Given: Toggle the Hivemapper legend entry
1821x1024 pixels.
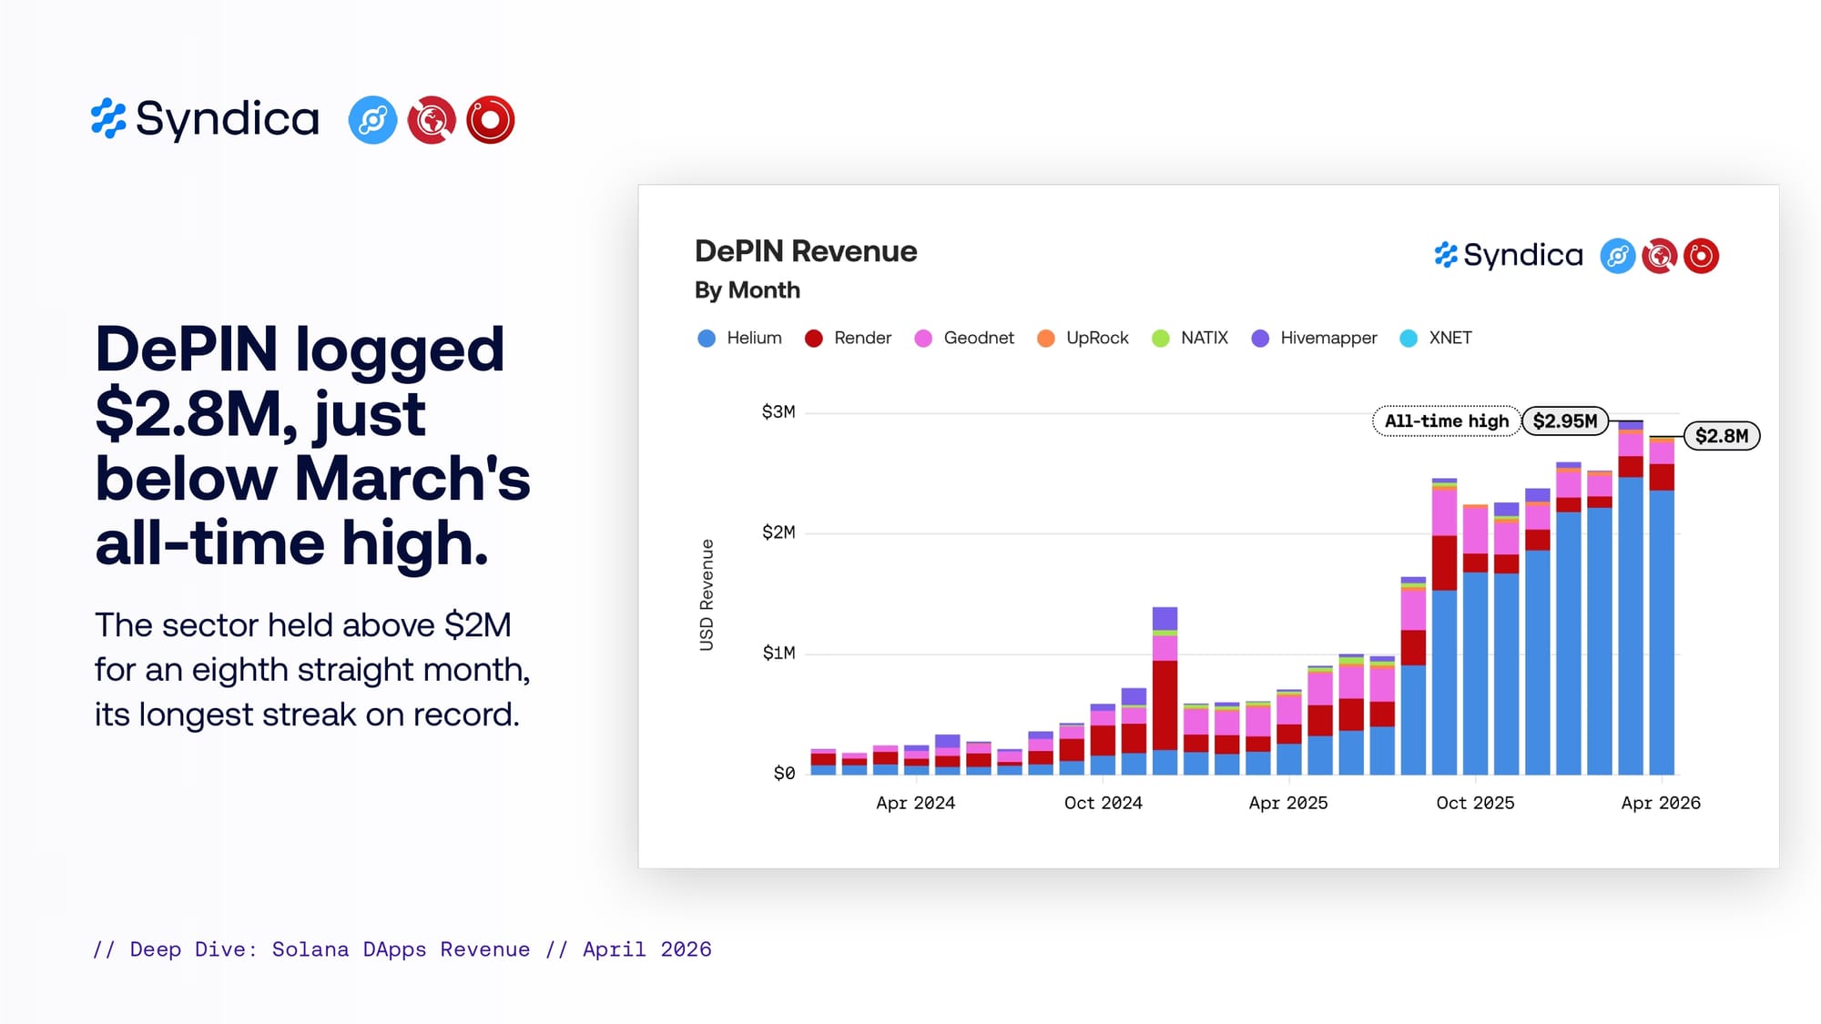Looking at the screenshot, I should 1314,338.
